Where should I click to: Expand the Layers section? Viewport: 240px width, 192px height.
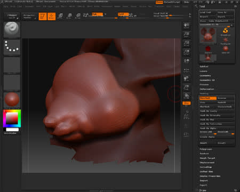tap(204, 71)
